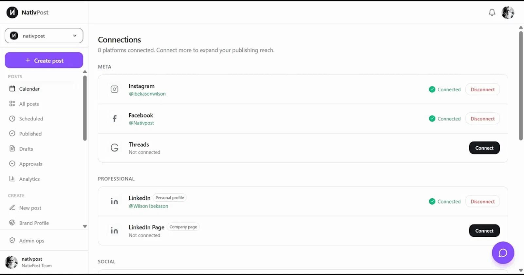Click the Instagram platform icon
This screenshot has height=275, width=524.
114,89
